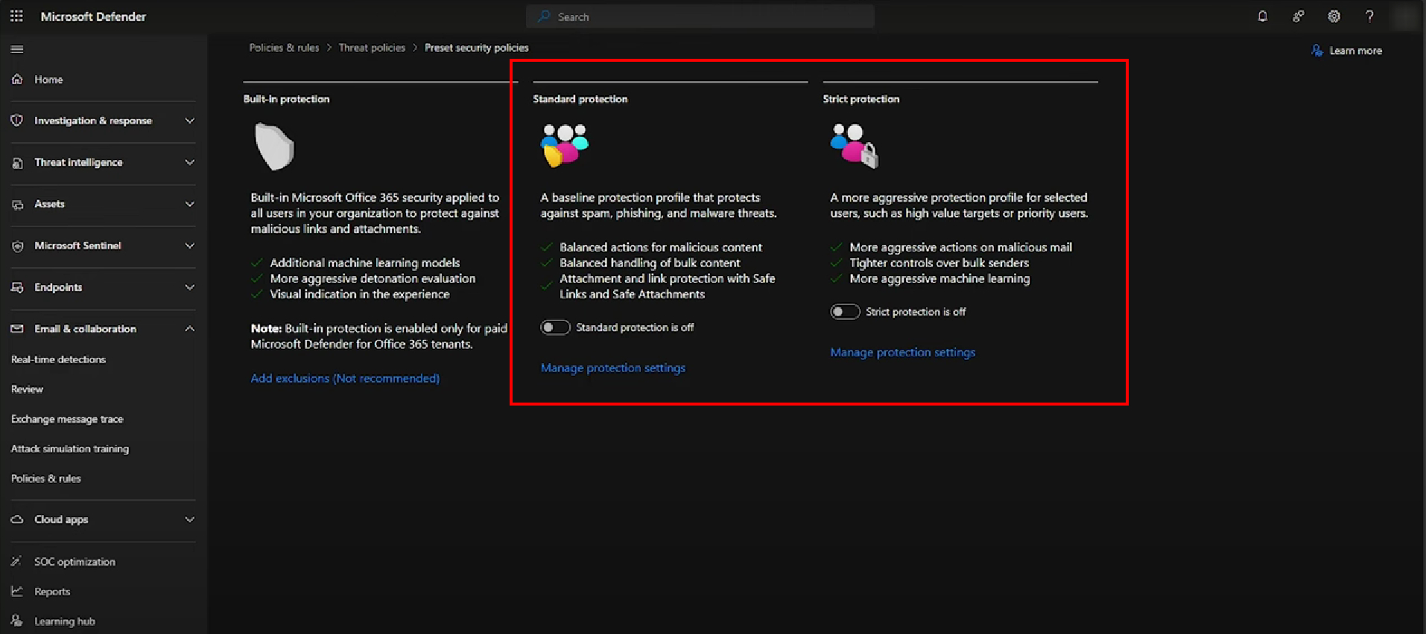Open Real-time detections
Viewport: 1426px width, 634px height.
point(58,359)
